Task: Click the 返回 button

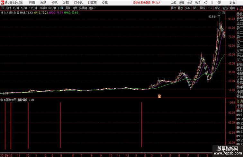Action: pyautogui.click(x=232, y=8)
